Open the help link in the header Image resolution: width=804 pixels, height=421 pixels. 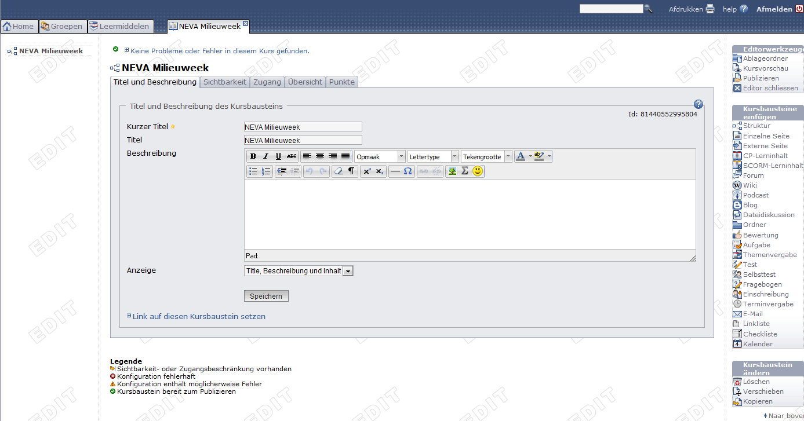point(735,9)
